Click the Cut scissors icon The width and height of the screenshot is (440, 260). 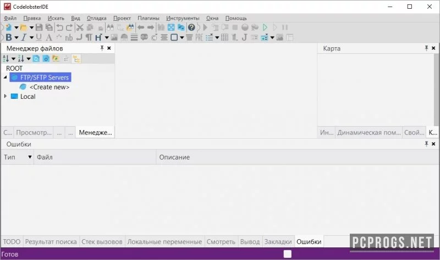click(x=80, y=27)
